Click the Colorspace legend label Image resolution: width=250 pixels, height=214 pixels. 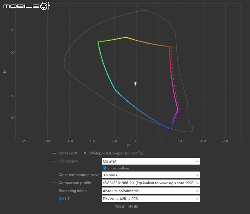[68, 161]
